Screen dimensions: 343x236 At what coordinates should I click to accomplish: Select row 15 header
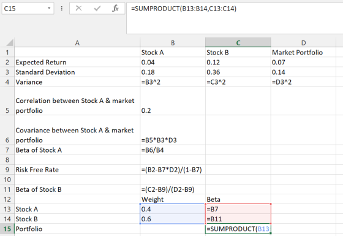(x=7, y=229)
